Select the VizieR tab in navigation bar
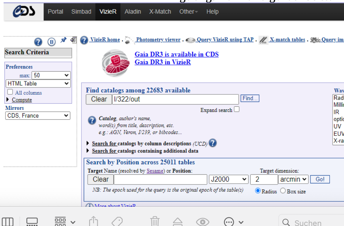Viewport: 344px width, 226px height. [108, 12]
